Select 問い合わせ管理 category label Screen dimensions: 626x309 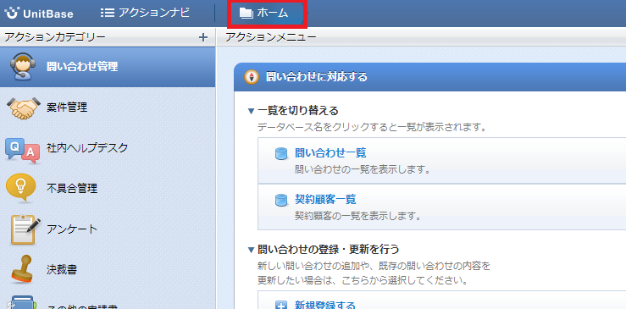coord(82,67)
